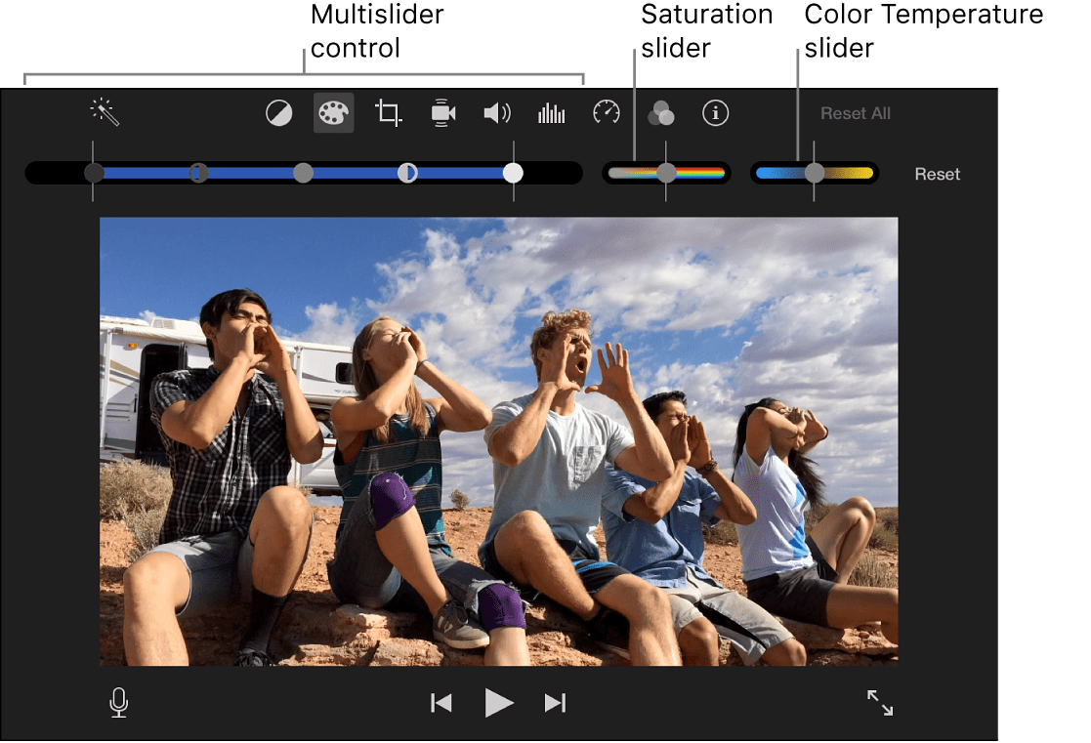1091x743 pixels.
Task: Skip to the next frame
Action: [555, 702]
